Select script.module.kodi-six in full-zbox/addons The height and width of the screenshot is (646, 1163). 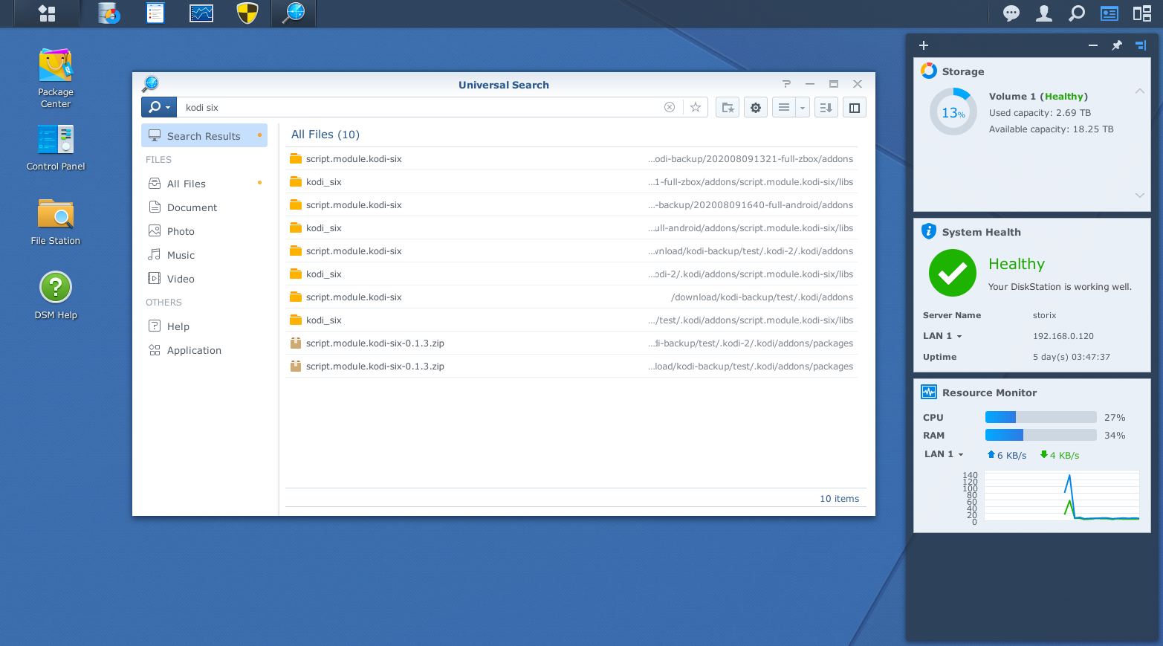tap(571, 158)
